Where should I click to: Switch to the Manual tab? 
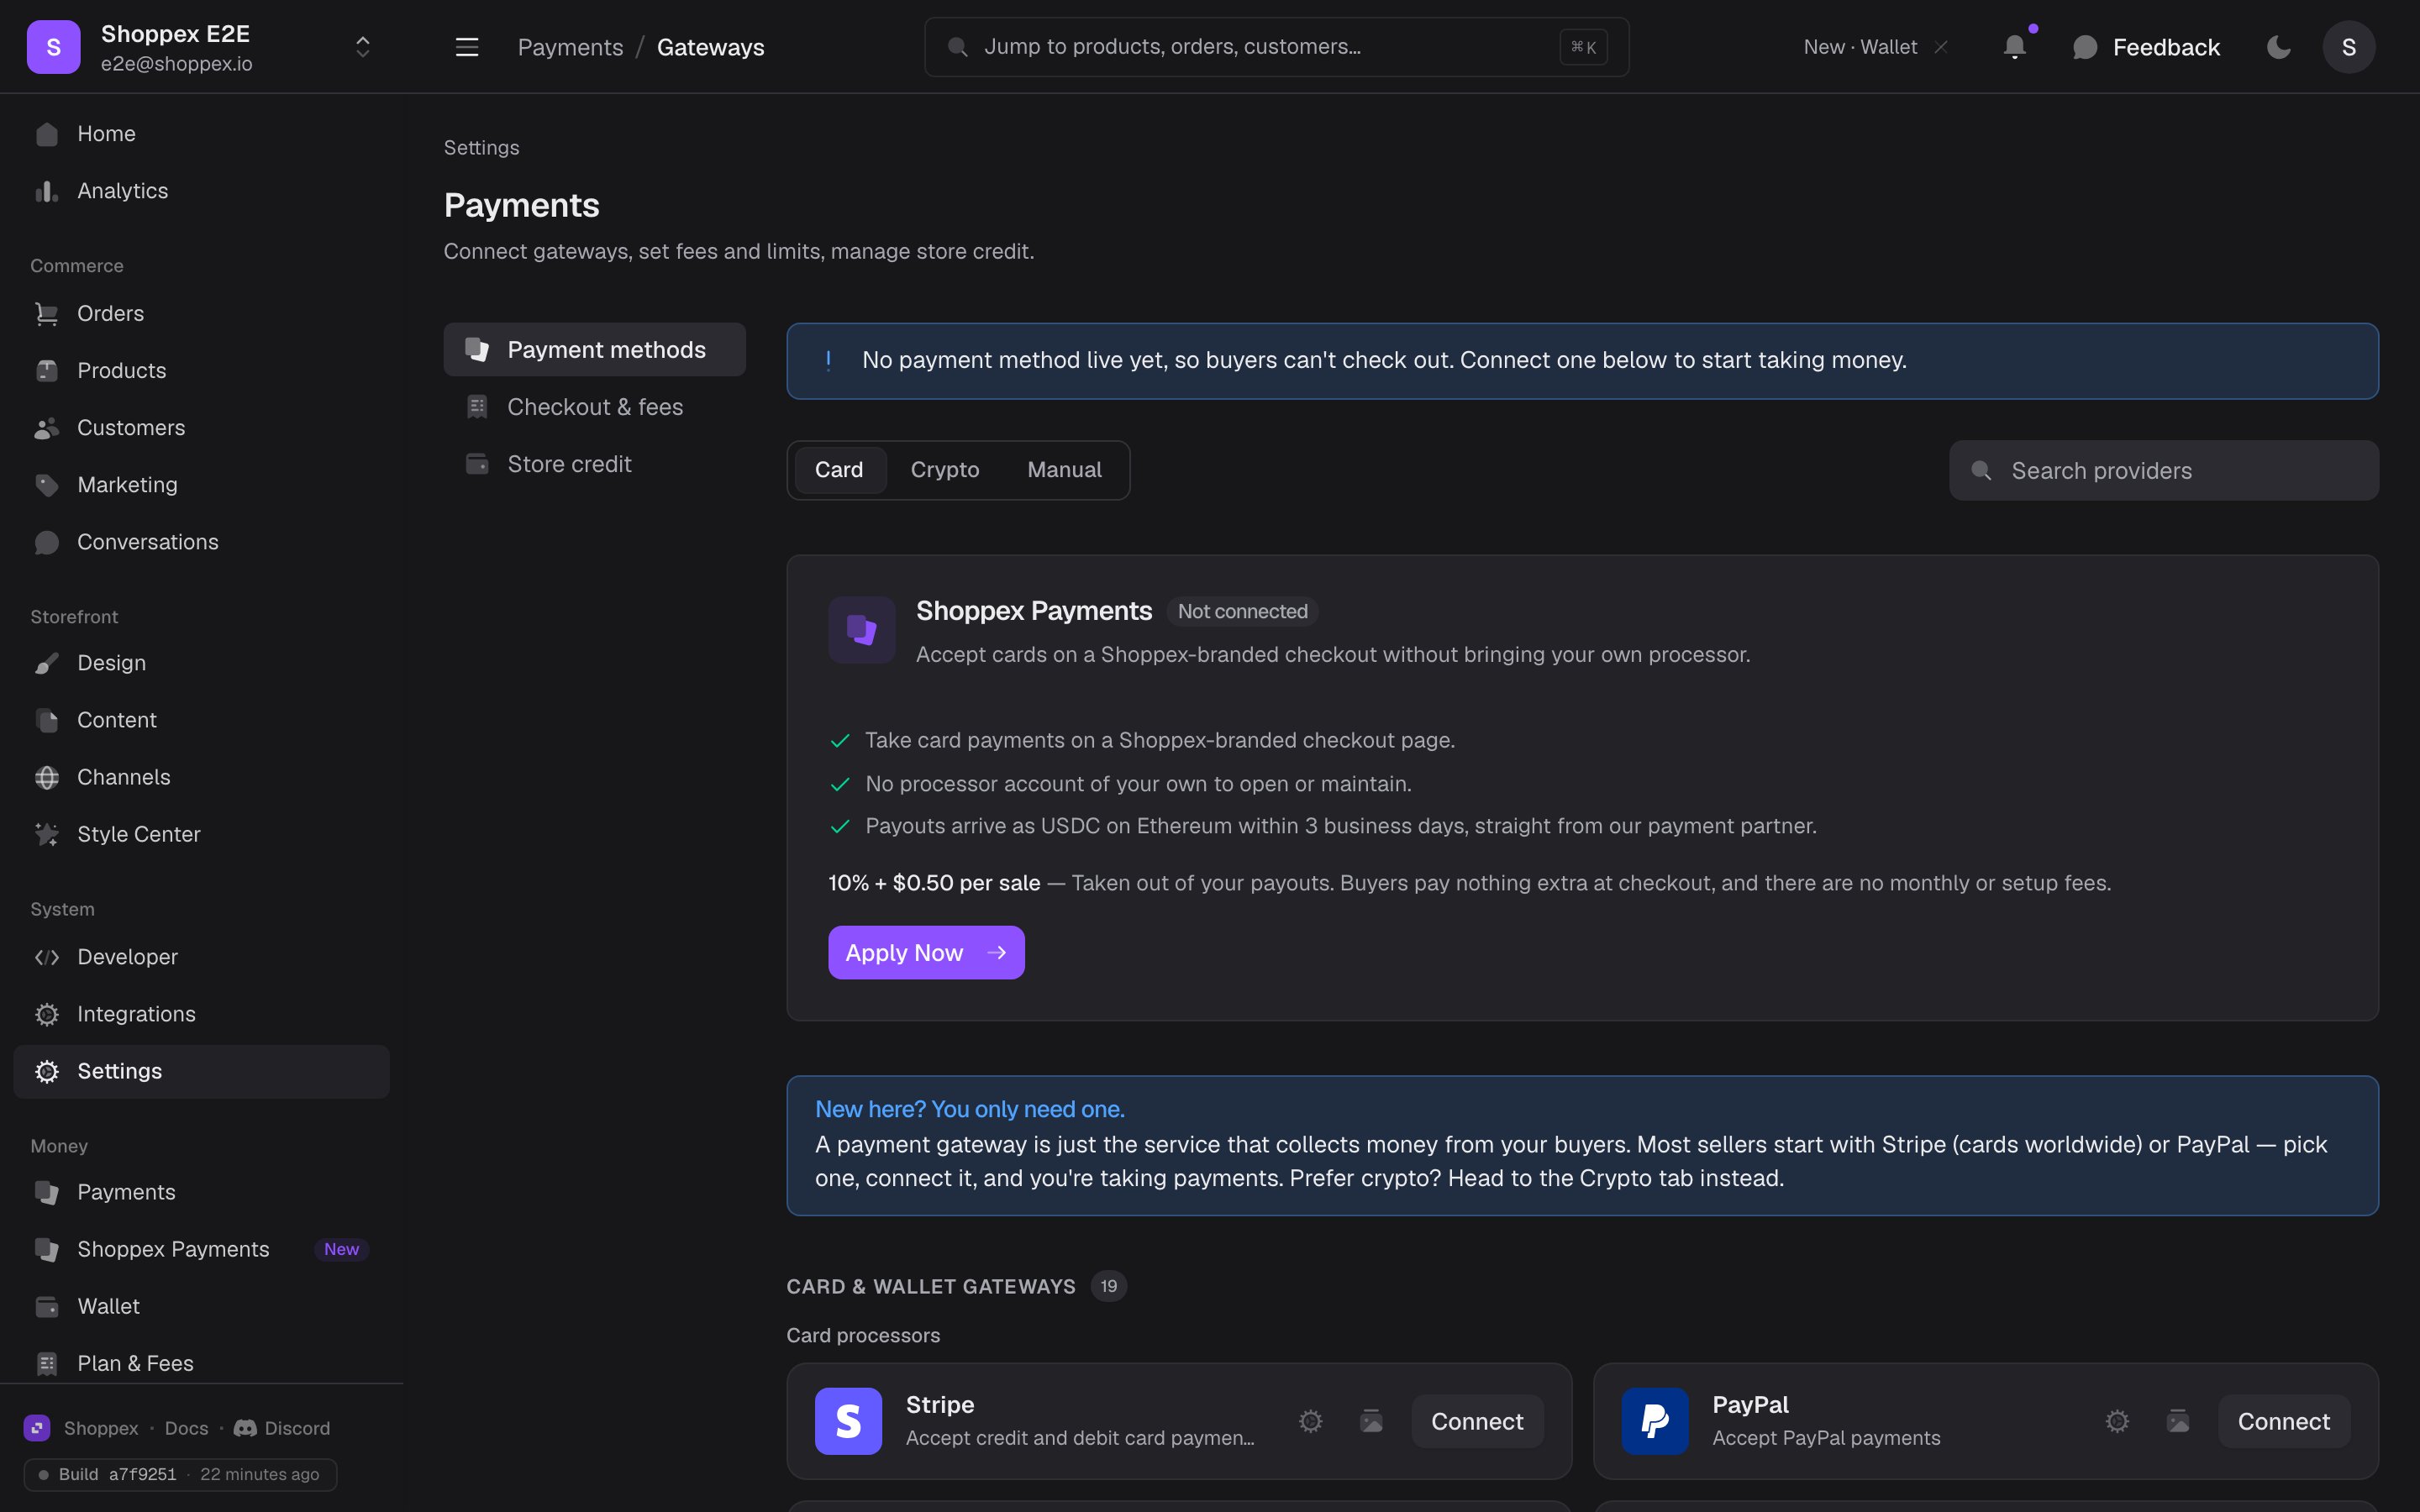click(1064, 470)
